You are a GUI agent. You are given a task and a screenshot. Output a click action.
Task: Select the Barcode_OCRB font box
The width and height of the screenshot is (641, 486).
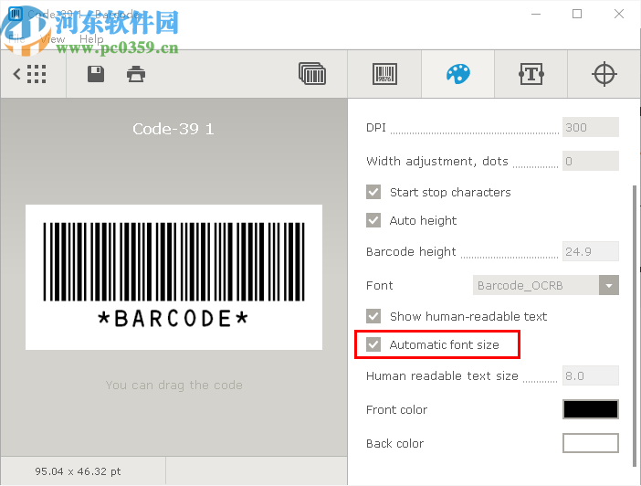coord(536,285)
